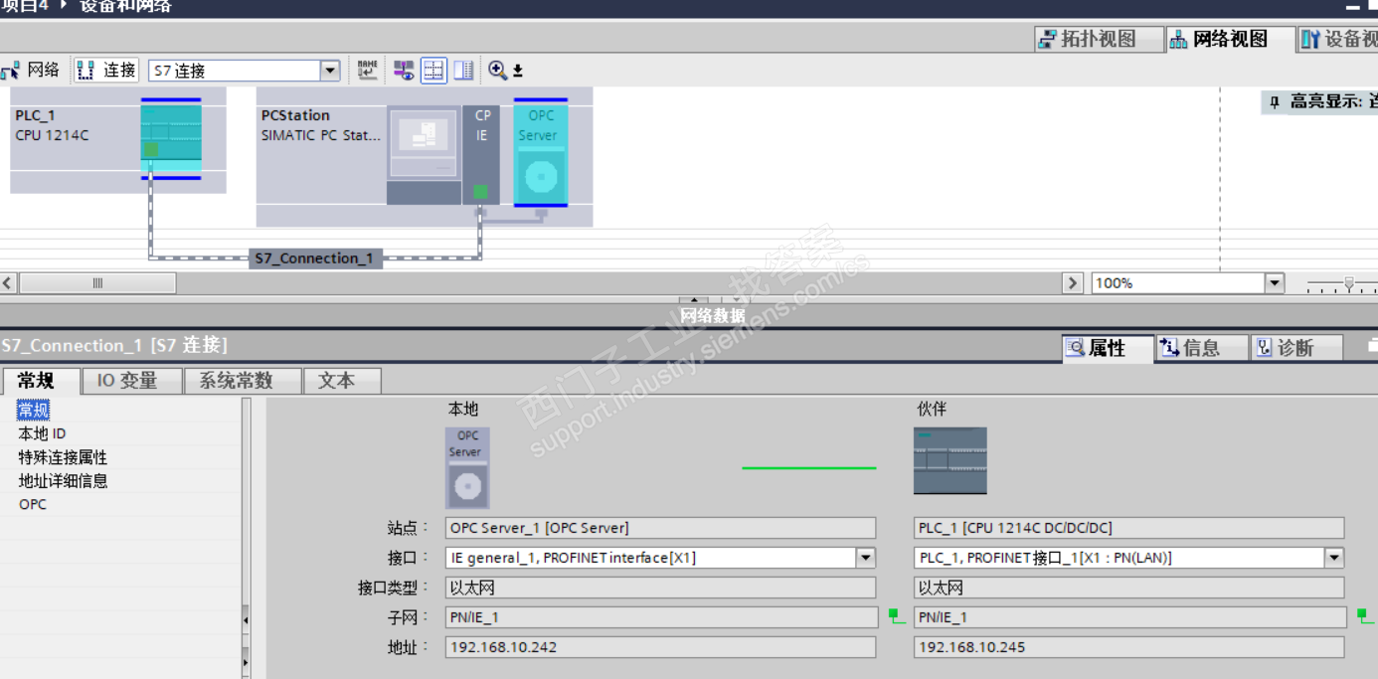Click the local 子网 PN/IE_1 field

click(660, 617)
